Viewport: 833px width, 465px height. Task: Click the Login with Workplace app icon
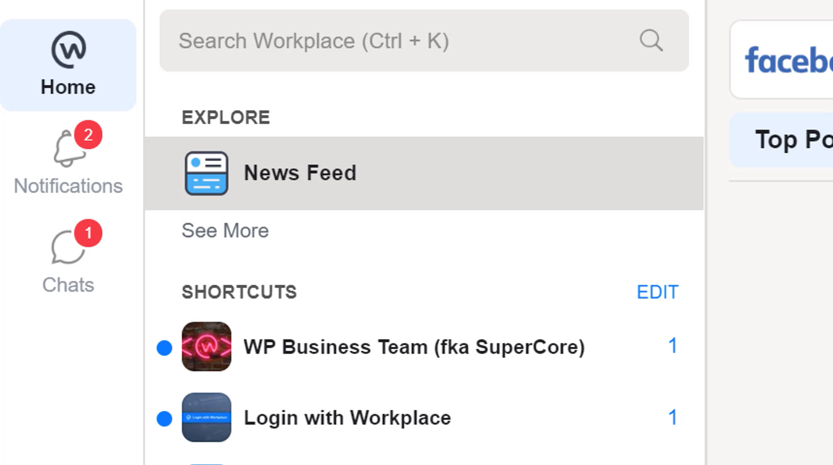click(207, 418)
